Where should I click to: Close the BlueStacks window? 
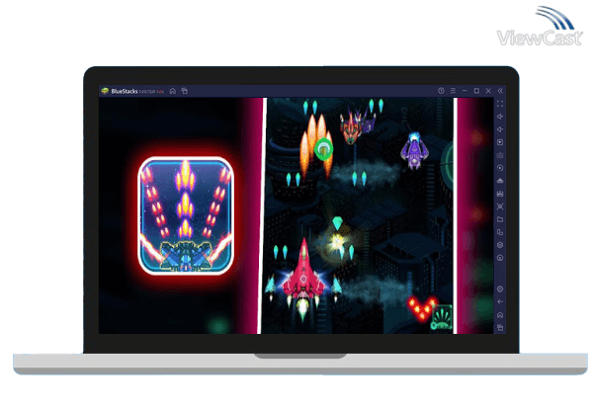tap(488, 91)
